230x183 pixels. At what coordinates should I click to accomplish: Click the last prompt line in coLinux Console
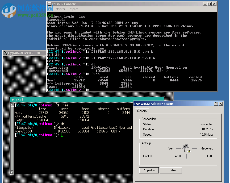point(68,90)
